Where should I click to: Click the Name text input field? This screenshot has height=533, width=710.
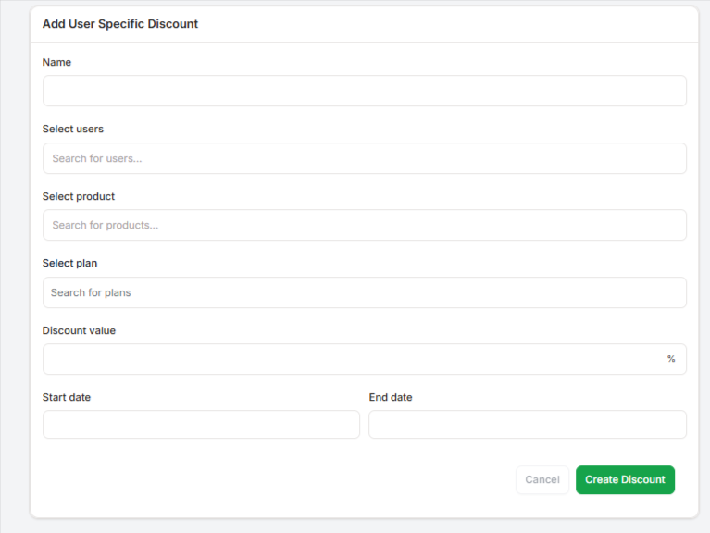pos(364,91)
